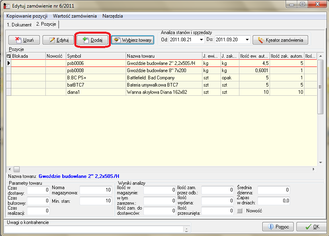Click the grid column chooser icon
Image resolution: width=329 pixels, height=236 pixels.
[8, 56]
